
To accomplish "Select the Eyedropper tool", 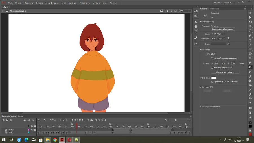I will [250, 90].
